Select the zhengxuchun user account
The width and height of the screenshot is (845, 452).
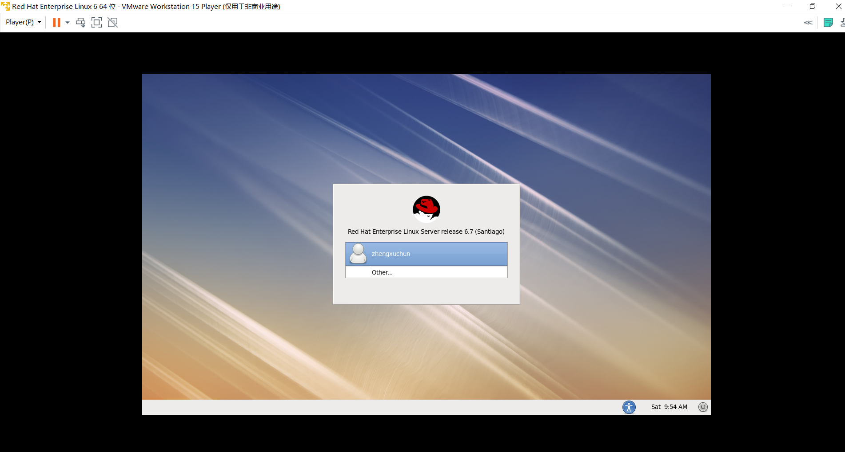426,254
